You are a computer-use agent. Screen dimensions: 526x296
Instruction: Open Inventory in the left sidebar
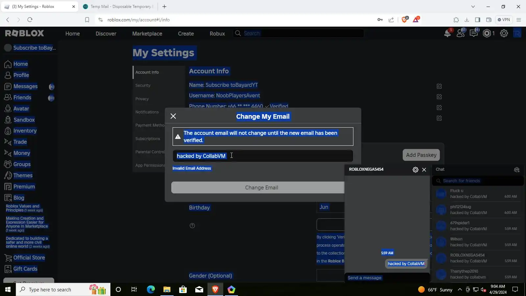click(25, 131)
